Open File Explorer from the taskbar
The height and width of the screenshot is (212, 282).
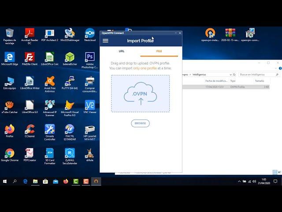pos(35,182)
